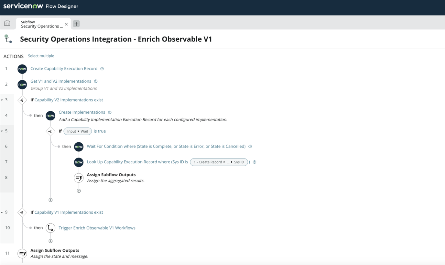Show help for Create Capability Execution Record
The height and width of the screenshot is (265, 445).
[x=102, y=69]
